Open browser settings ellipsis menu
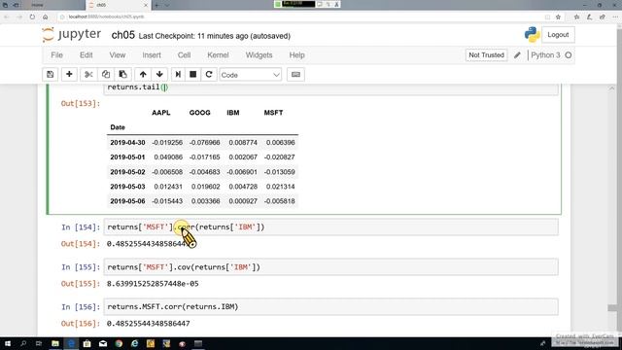 click(x=615, y=17)
